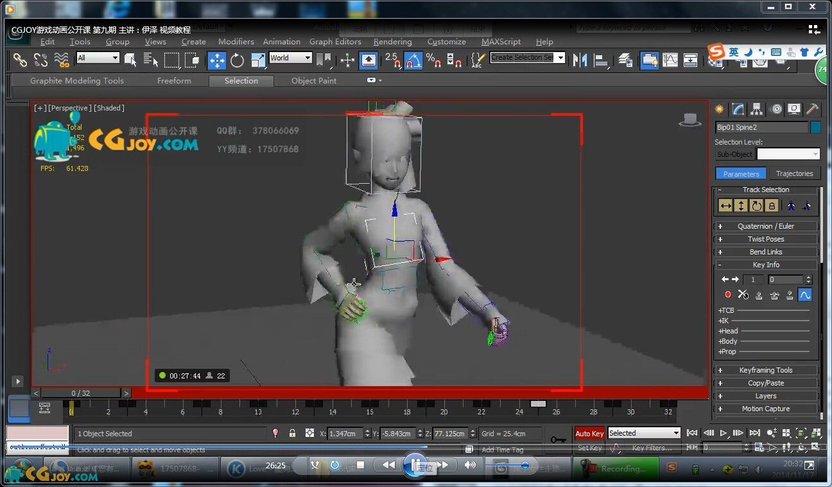
Task: Click the Mirror tool icon
Action: [x=580, y=60]
